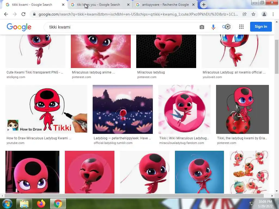Switch to tiki loves you search tab
Image resolution: width=279 pixels, height=209 pixels.
click(x=98, y=5)
